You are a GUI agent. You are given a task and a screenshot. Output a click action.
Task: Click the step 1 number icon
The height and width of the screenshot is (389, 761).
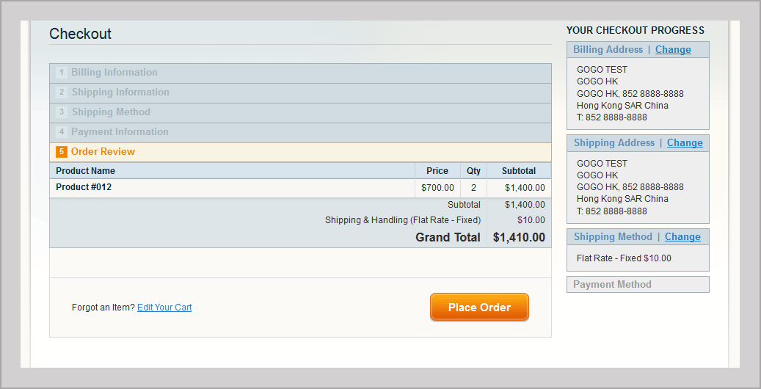click(x=62, y=73)
